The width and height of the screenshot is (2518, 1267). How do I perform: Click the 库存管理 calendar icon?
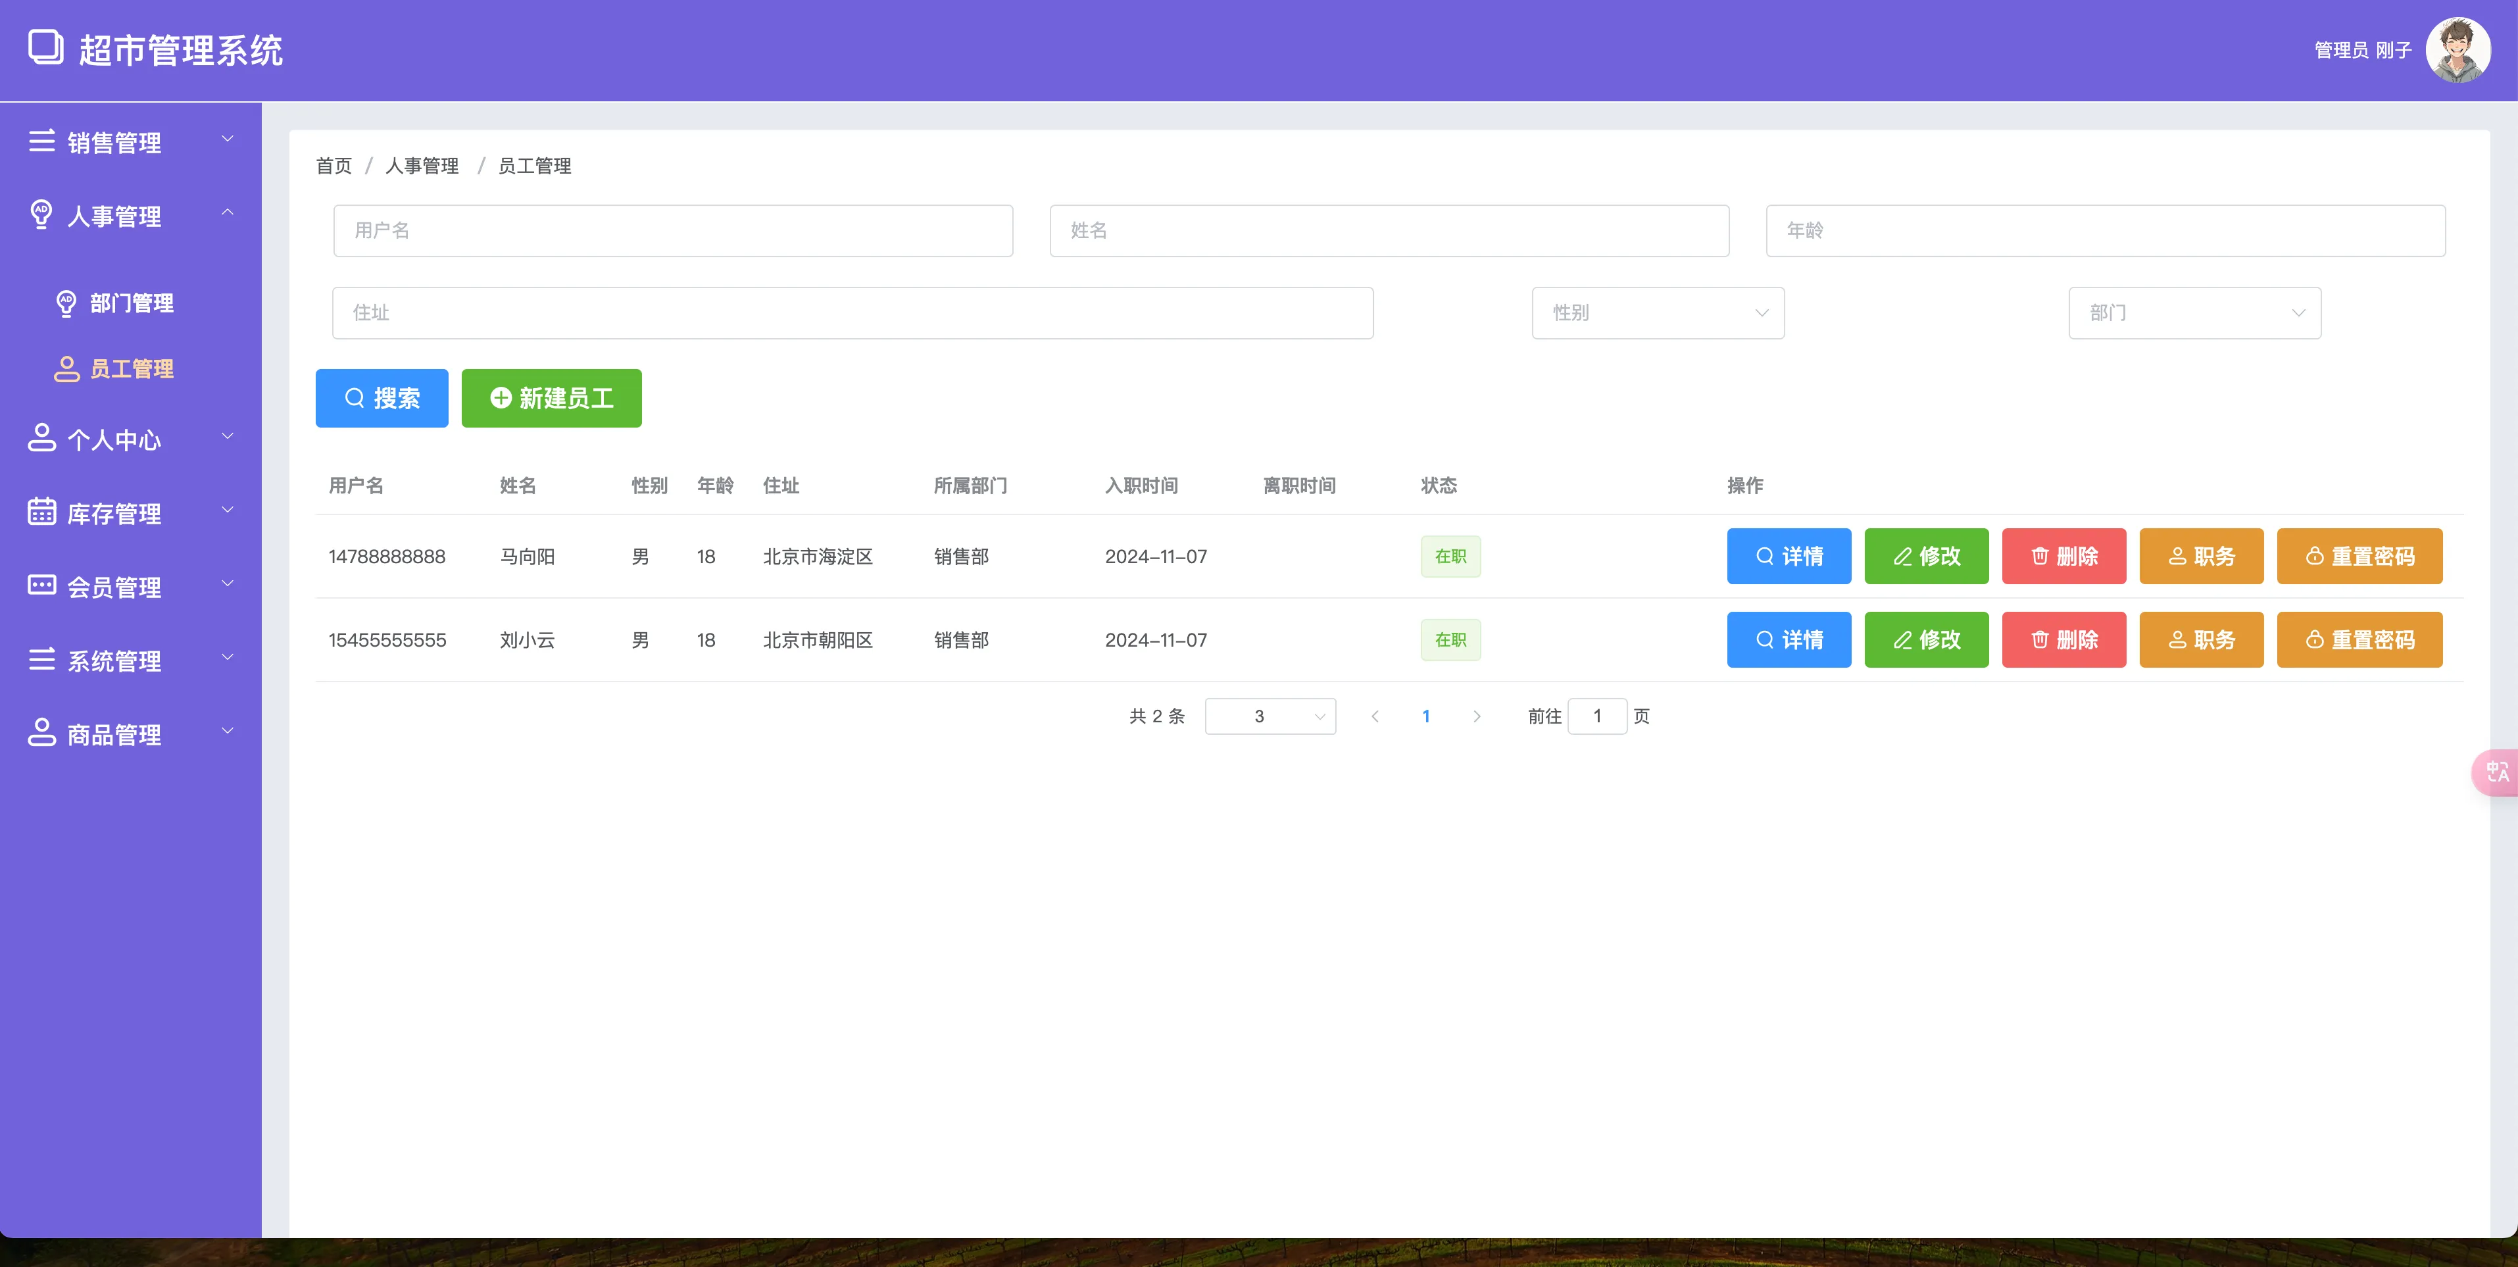pos(41,511)
